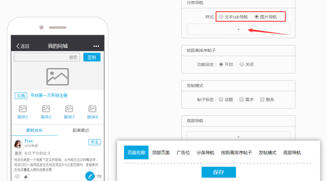The height and width of the screenshot is (181, 327).
Task: Click the 发帖模式 section header
Action: point(195,86)
